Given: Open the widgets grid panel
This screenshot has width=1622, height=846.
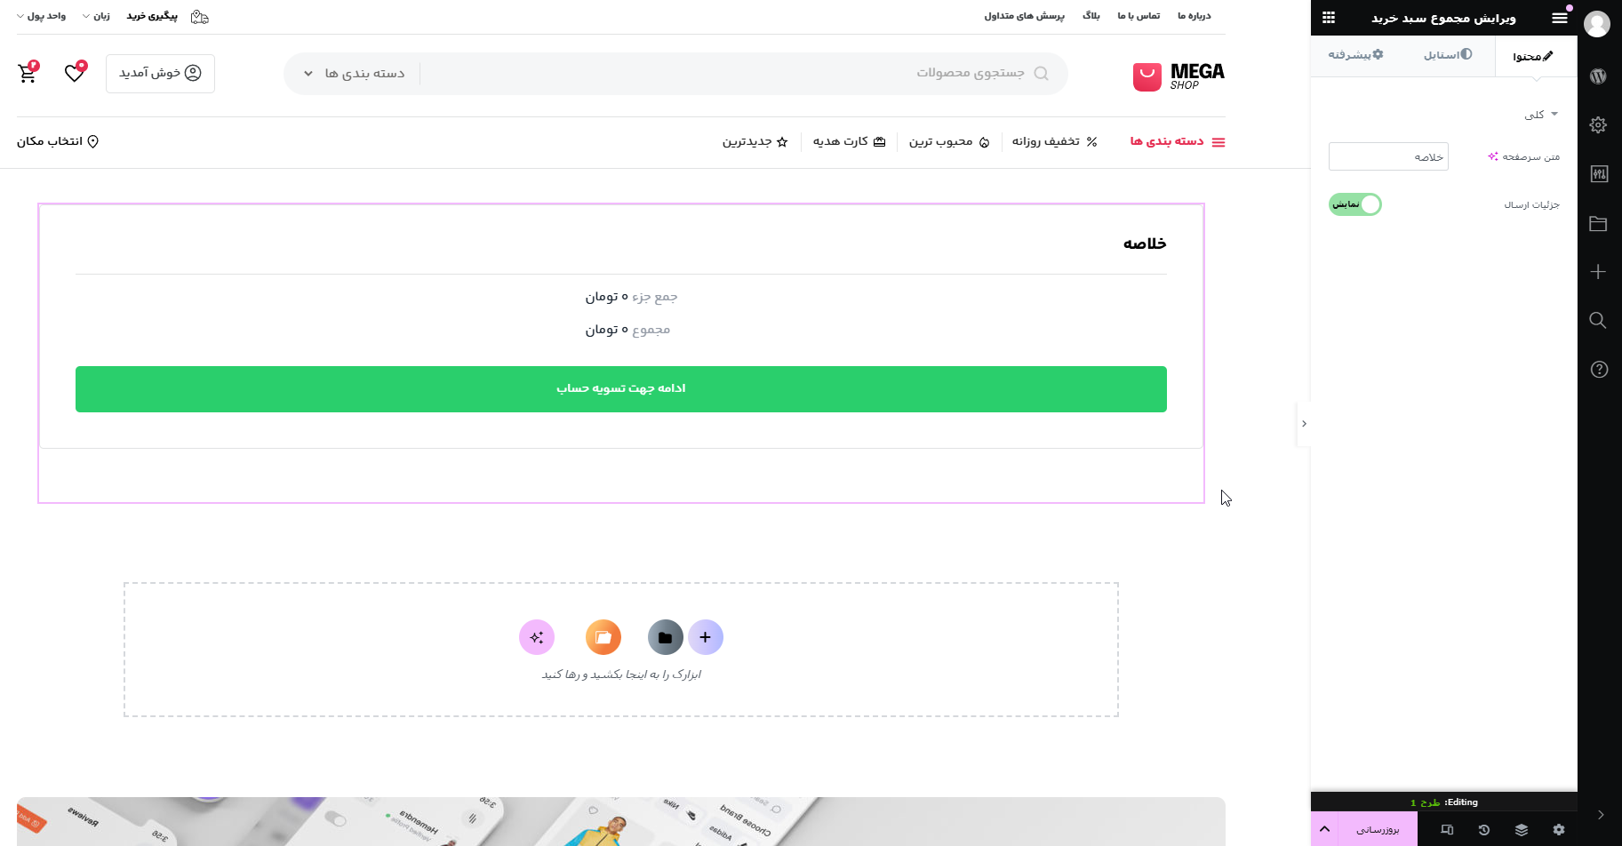Looking at the screenshot, I should click(x=1329, y=18).
